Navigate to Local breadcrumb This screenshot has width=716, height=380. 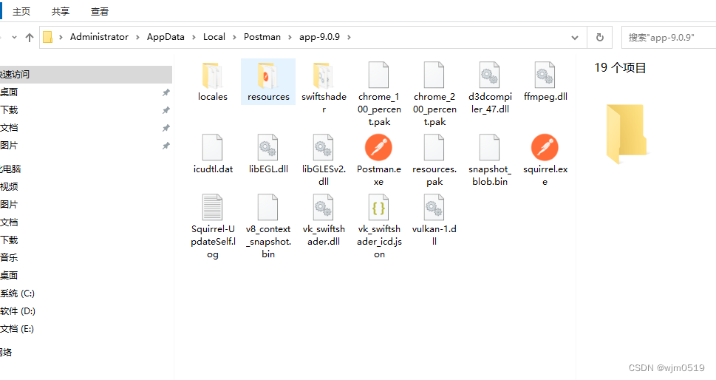[x=214, y=37]
